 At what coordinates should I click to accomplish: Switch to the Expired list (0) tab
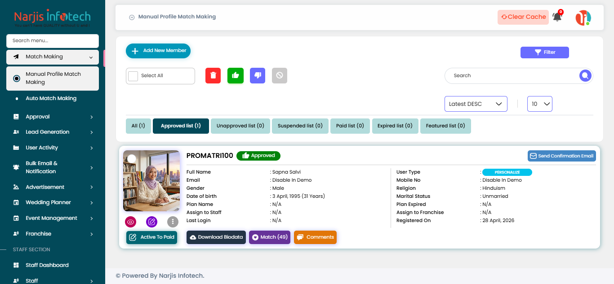pos(395,126)
